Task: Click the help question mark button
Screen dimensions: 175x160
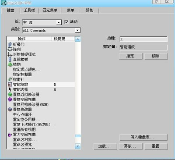Action: (x=156, y=1)
